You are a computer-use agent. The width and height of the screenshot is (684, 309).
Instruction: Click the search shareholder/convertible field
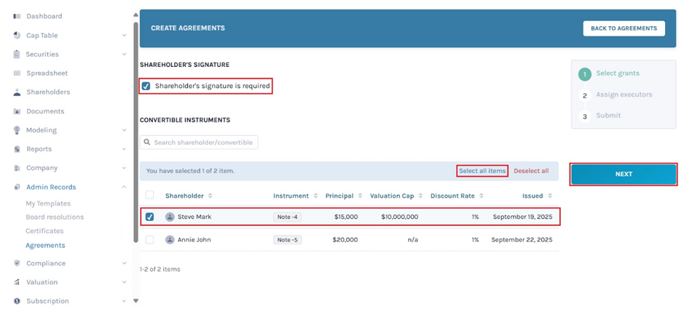tap(199, 143)
